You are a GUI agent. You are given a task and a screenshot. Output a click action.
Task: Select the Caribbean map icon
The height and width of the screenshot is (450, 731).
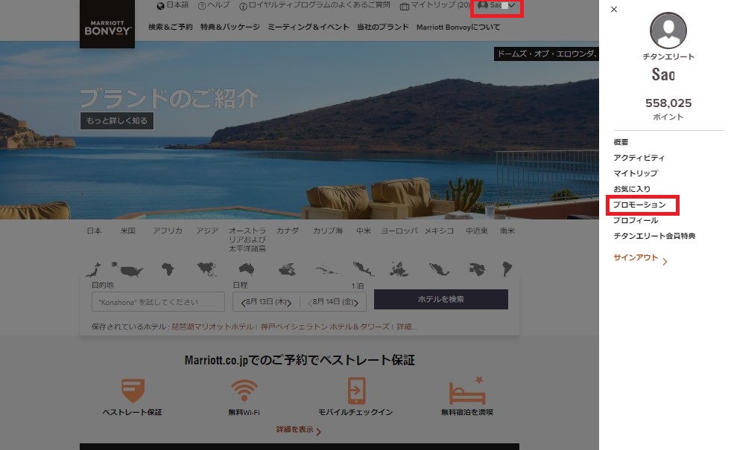[328, 269]
